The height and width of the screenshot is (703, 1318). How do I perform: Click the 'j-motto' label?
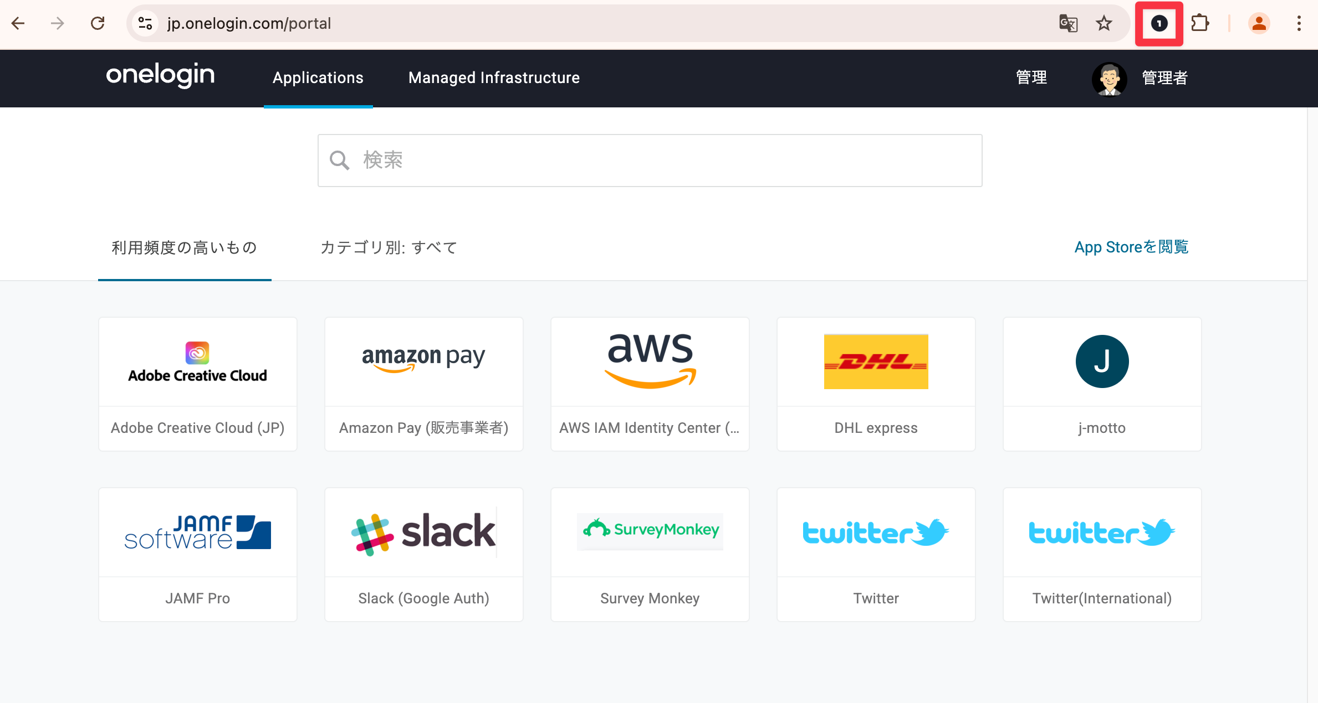coord(1102,428)
